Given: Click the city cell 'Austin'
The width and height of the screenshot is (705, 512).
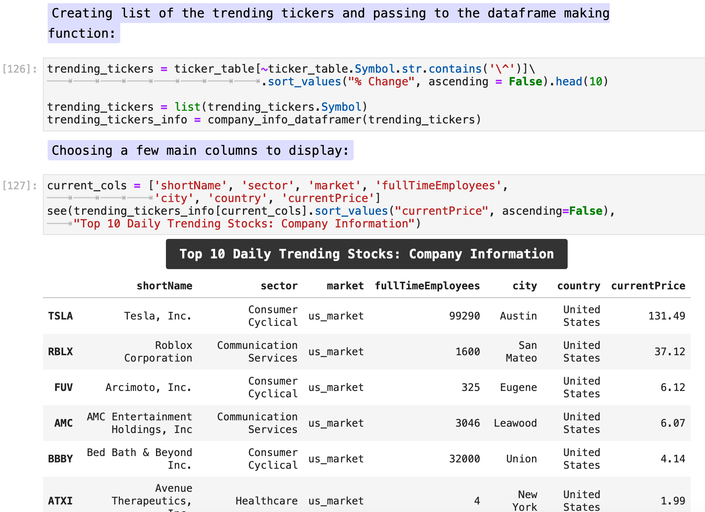Looking at the screenshot, I should tap(518, 316).
